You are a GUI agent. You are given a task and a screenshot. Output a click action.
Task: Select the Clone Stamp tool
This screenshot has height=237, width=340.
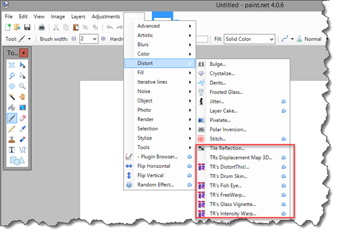12,139
